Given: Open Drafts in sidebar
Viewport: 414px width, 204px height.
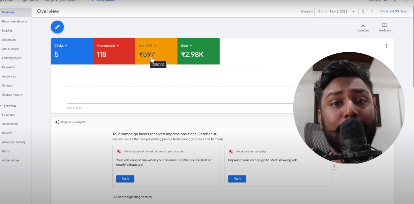Looking at the screenshot, I should 6,151.
